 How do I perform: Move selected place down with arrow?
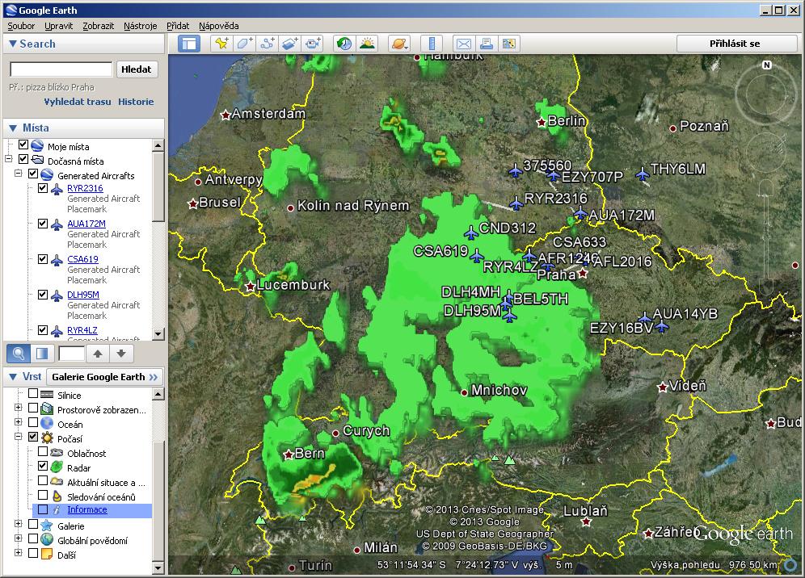tap(121, 354)
